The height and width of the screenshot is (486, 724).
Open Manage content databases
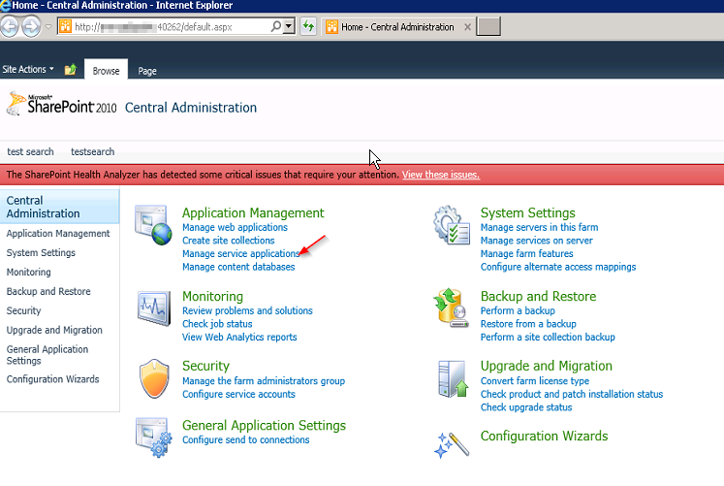pos(238,267)
